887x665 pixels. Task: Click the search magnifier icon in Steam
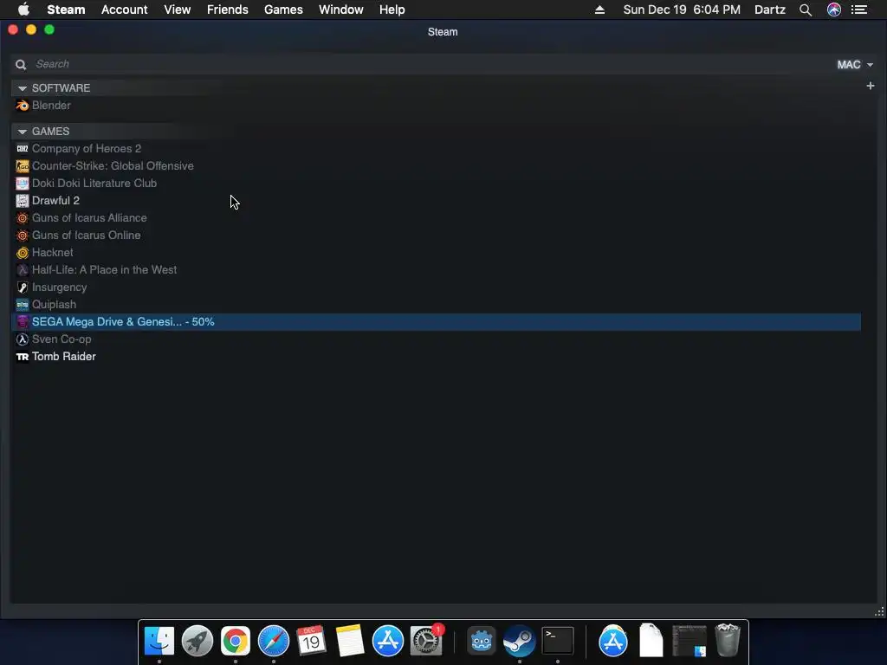(x=21, y=64)
